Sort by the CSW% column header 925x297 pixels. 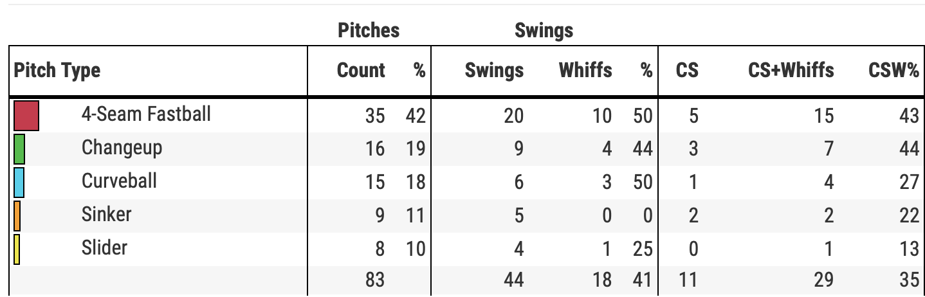[x=894, y=71]
